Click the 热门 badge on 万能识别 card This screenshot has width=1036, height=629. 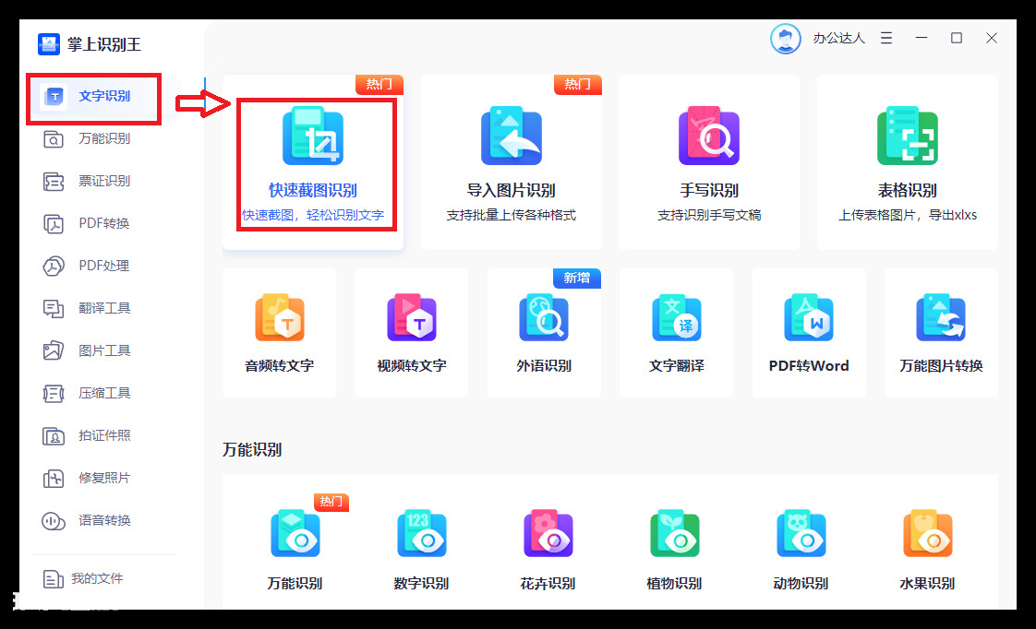[331, 503]
